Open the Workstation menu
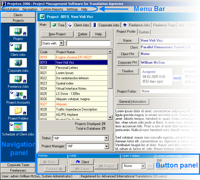200x180 pixels. (11, 9)
